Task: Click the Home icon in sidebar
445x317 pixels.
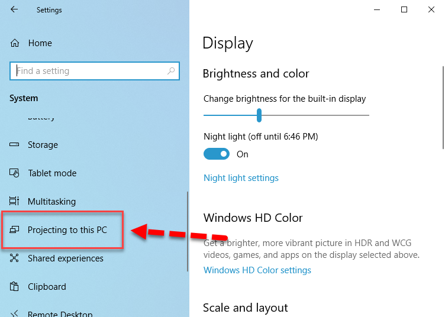Action: coord(15,43)
